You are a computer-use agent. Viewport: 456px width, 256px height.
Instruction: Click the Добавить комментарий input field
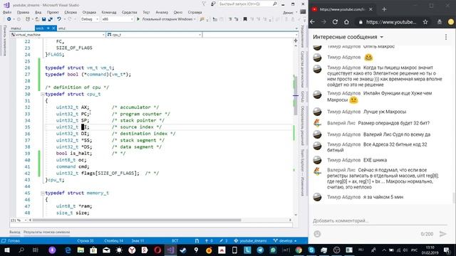tap(380, 220)
